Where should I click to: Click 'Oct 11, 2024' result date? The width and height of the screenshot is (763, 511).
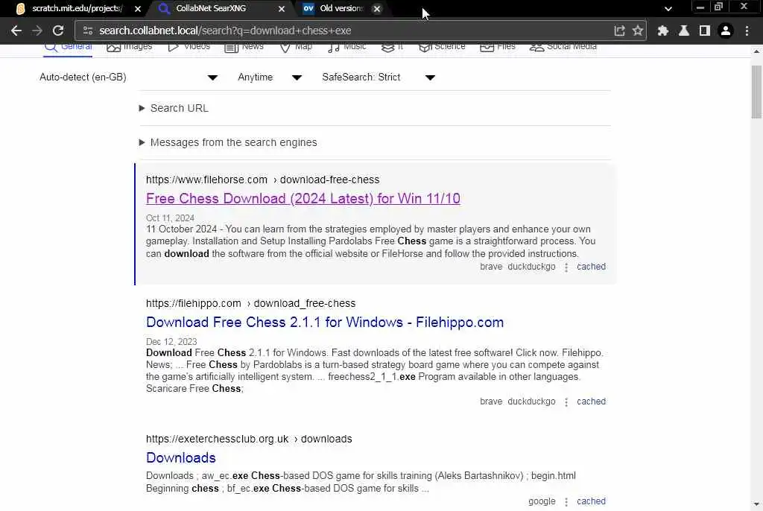coord(170,218)
